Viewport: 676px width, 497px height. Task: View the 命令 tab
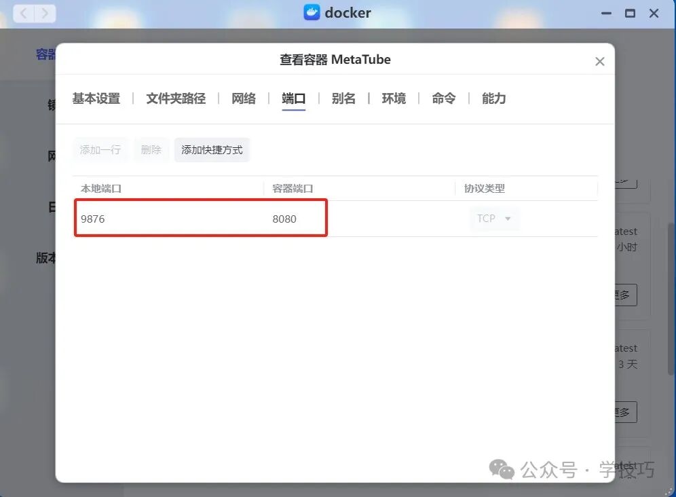[x=443, y=98]
